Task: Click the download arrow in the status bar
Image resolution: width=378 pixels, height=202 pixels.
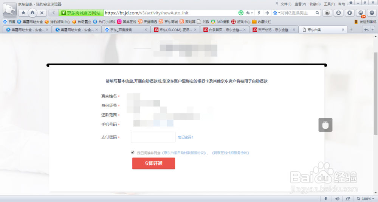Action: click(326, 199)
